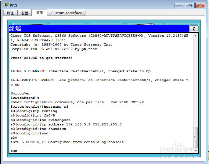Click the 'no shutdown' command line
The image size is (209, 164).
tap(38, 129)
